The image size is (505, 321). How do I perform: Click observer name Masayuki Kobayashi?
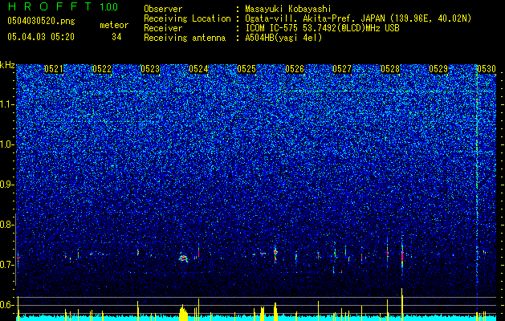click(288, 9)
